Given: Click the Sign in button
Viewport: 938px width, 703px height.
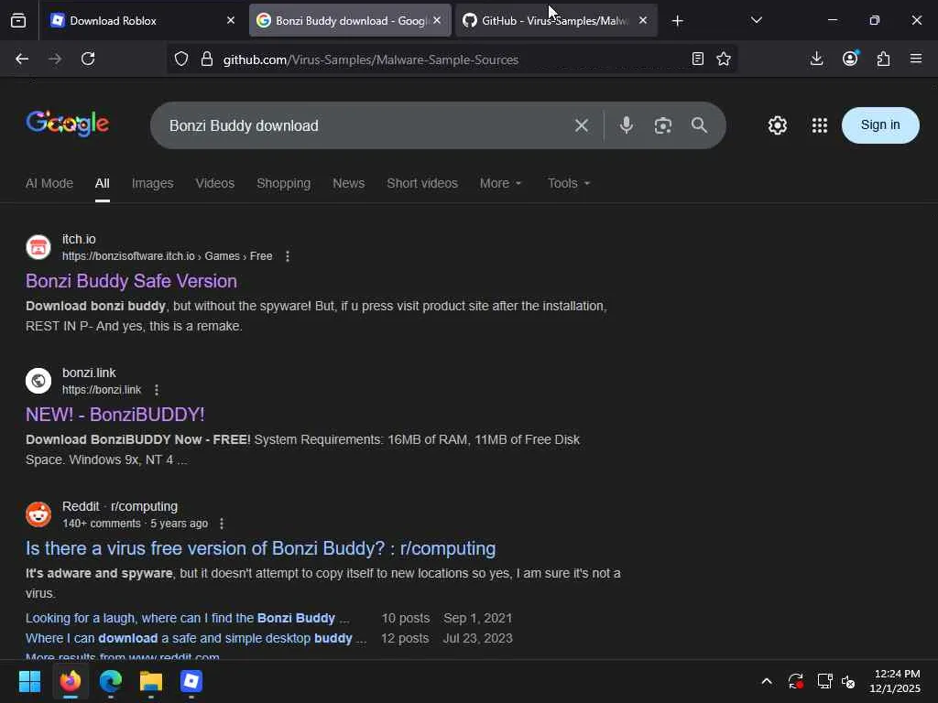Looking at the screenshot, I should pos(880,124).
